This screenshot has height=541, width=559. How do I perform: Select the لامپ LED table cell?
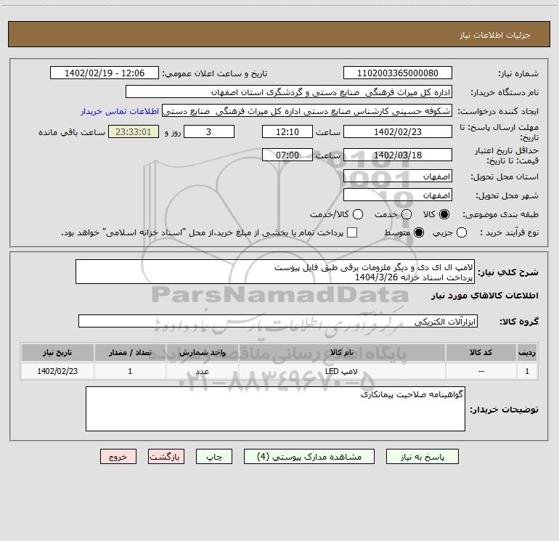(x=341, y=371)
